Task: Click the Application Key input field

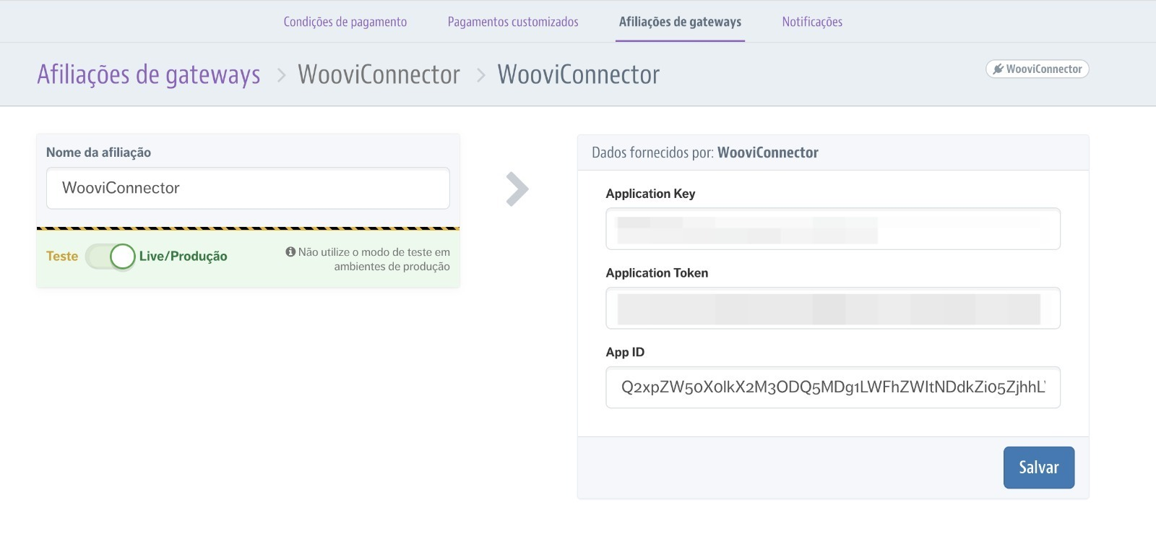Action: 833,229
